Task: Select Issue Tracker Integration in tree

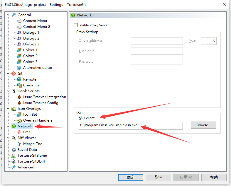Action: (x=44, y=97)
